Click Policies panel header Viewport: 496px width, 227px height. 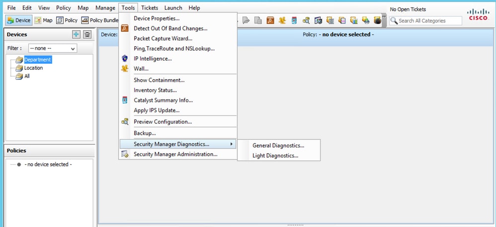pos(49,151)
